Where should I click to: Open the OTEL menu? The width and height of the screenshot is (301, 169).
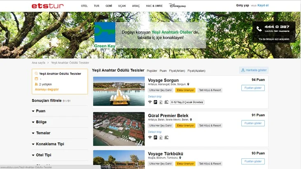(x=84, y=6)
